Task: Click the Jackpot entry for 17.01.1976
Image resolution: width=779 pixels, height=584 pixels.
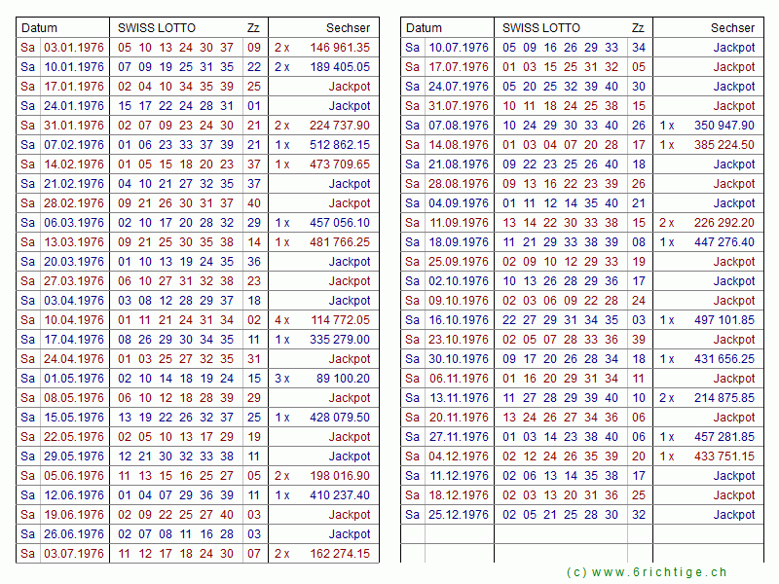Action: point(350,87)
